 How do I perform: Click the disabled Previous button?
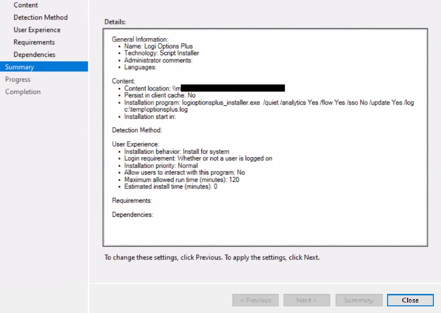click(255, 300)
